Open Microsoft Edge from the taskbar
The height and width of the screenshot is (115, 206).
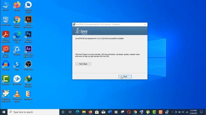pos(77,112)
